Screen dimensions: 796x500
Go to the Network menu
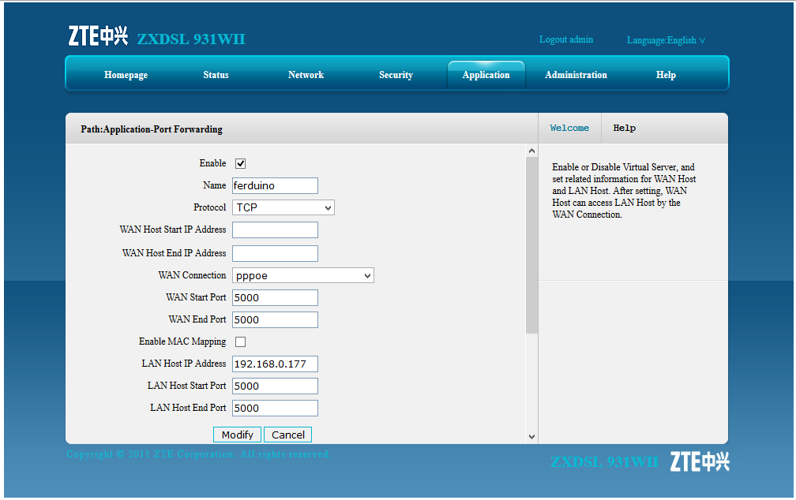306,75
